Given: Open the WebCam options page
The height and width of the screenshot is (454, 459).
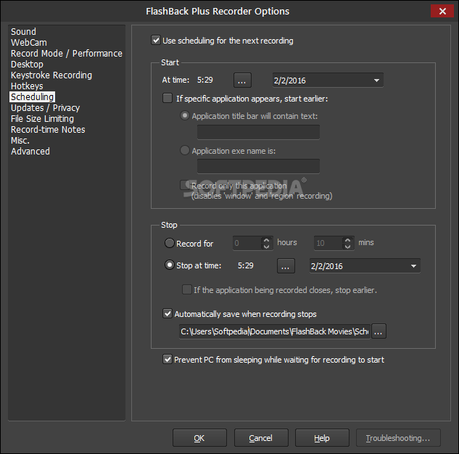Looking at the screenshot, I should pyautogui.click(x=29, y=43).
